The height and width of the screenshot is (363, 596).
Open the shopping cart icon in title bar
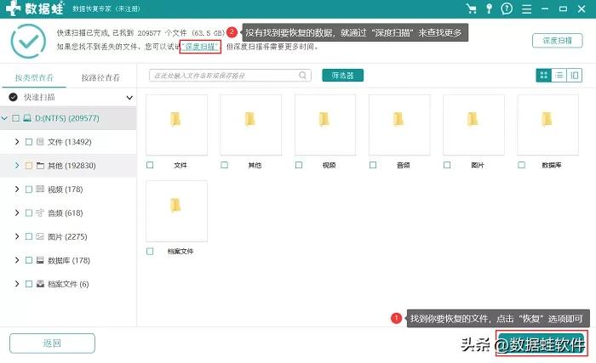(472, 9)
